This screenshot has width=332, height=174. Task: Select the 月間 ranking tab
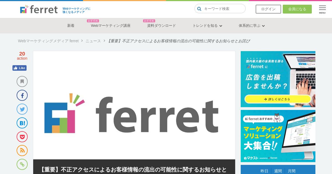[292, 171]
